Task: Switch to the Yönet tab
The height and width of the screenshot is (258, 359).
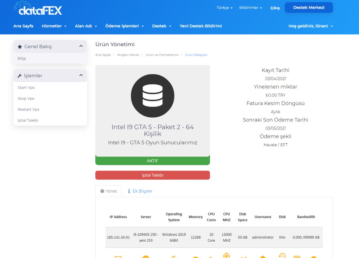Action: (109, 191)
